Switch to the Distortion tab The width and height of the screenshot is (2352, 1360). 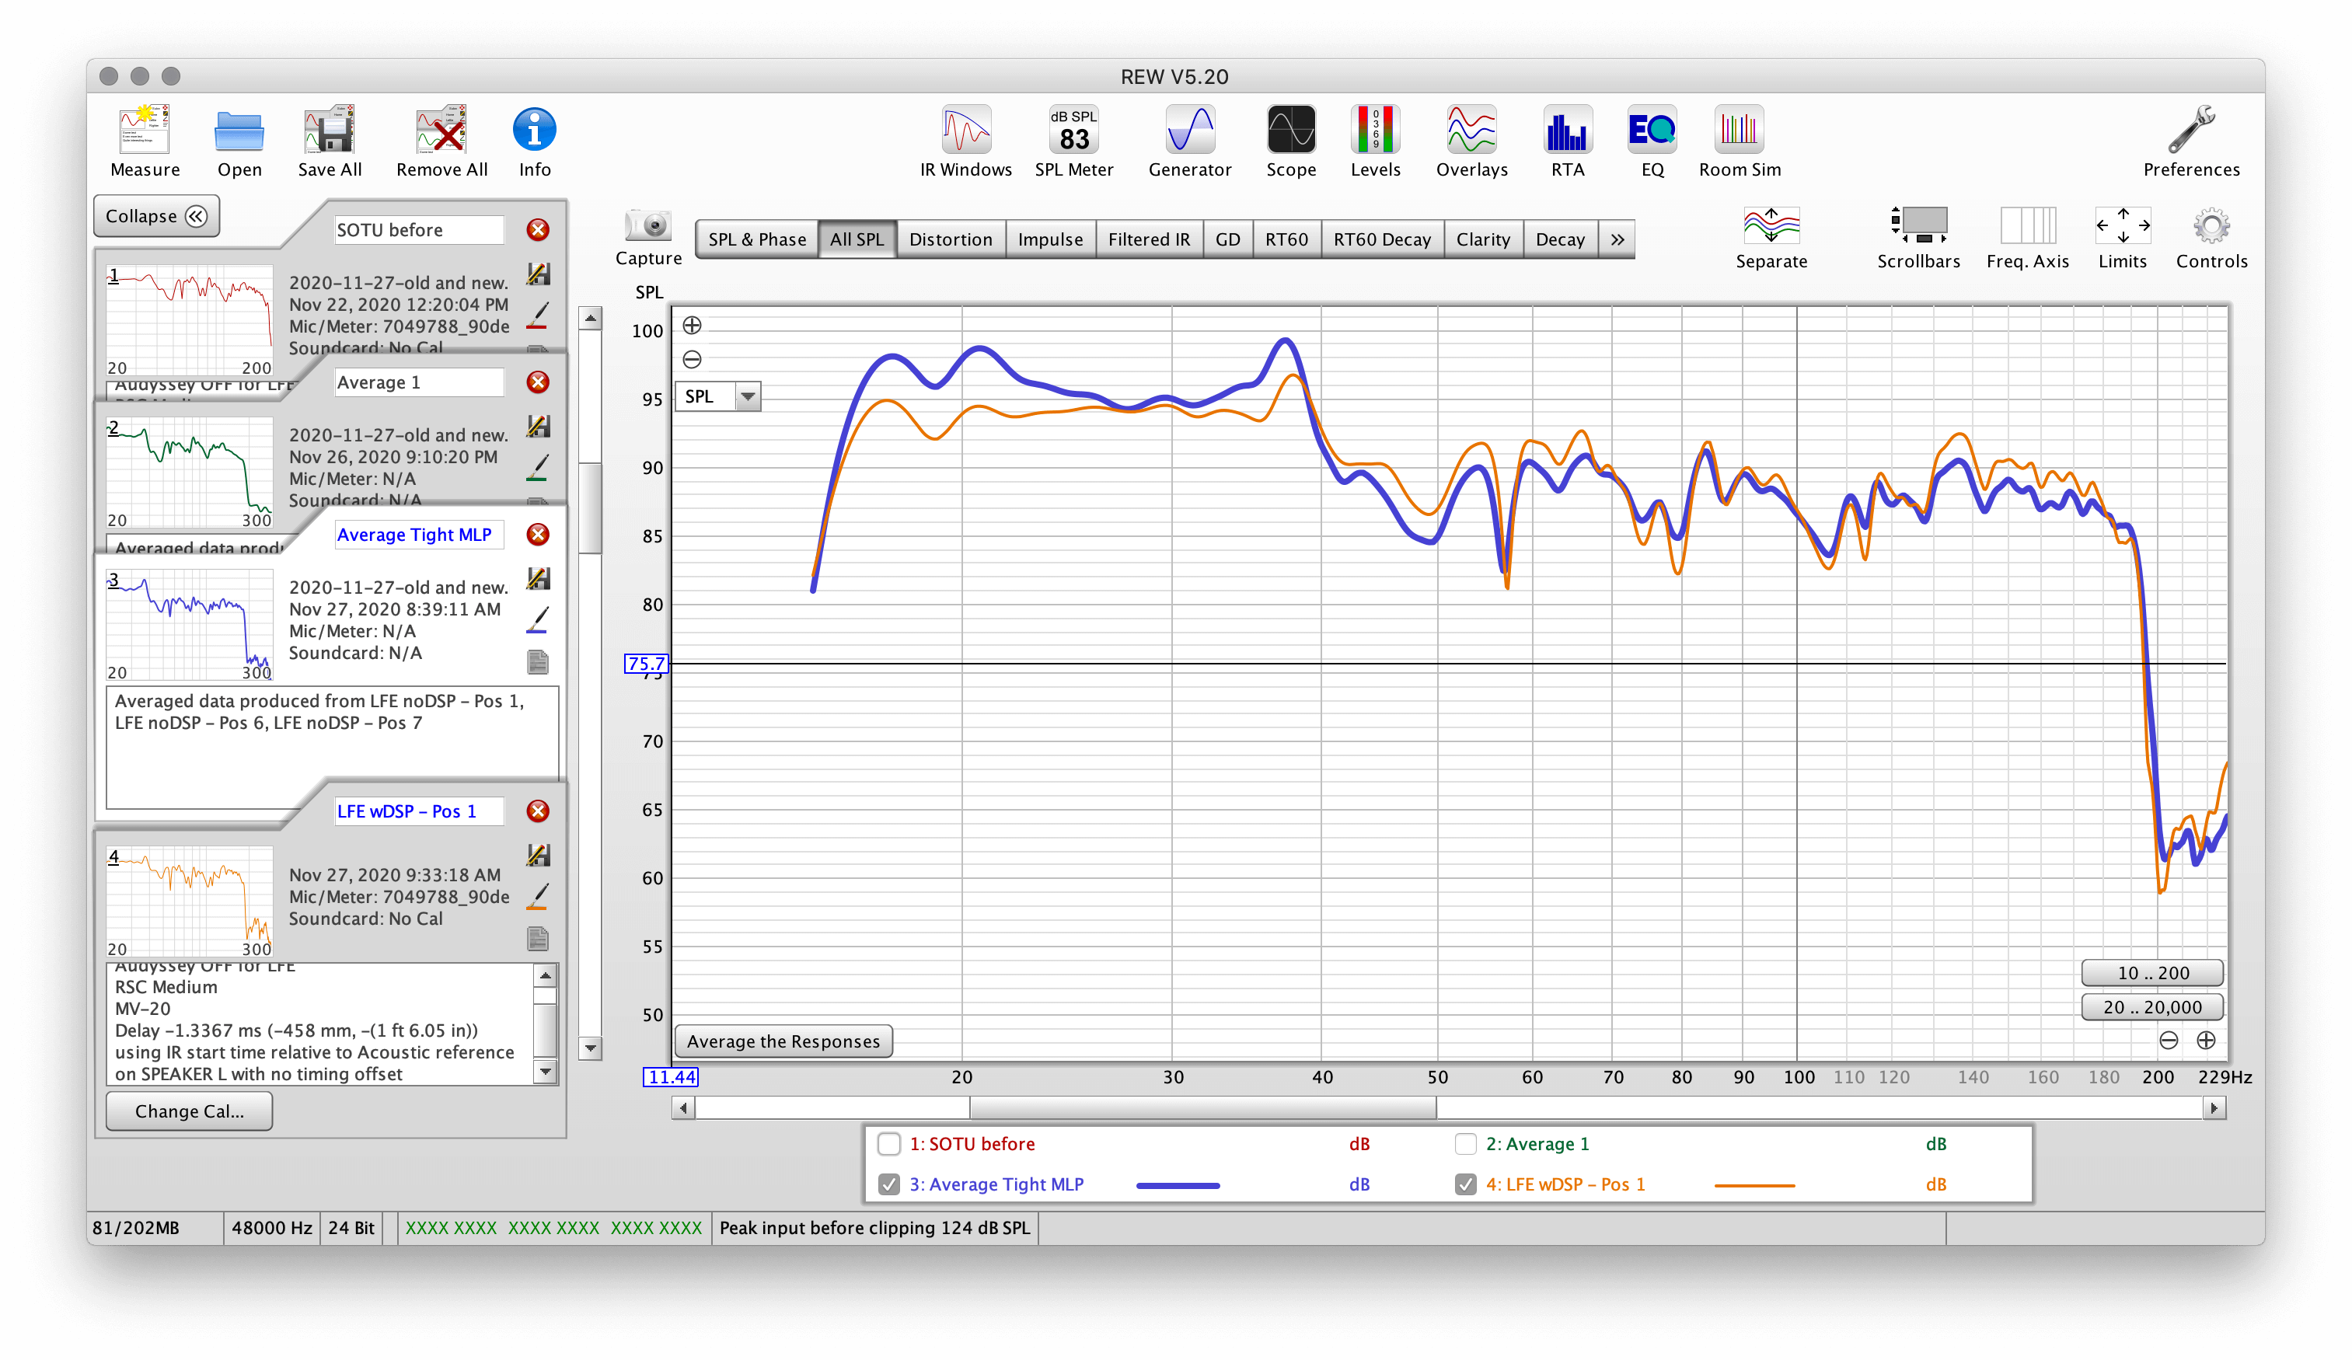pos(950,239)
